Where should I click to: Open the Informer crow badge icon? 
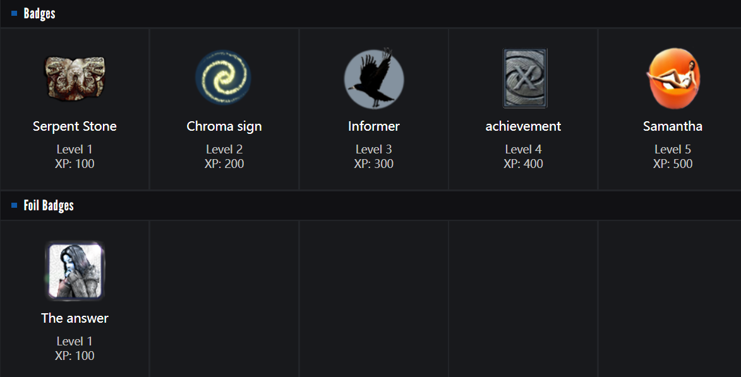(373, 79)
